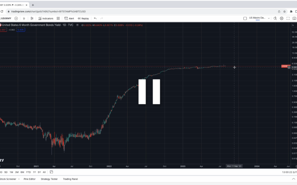Open the Strategy Tester tab
Image resolution: width=297 pixels, height=185 pixels.
point(49,179)
